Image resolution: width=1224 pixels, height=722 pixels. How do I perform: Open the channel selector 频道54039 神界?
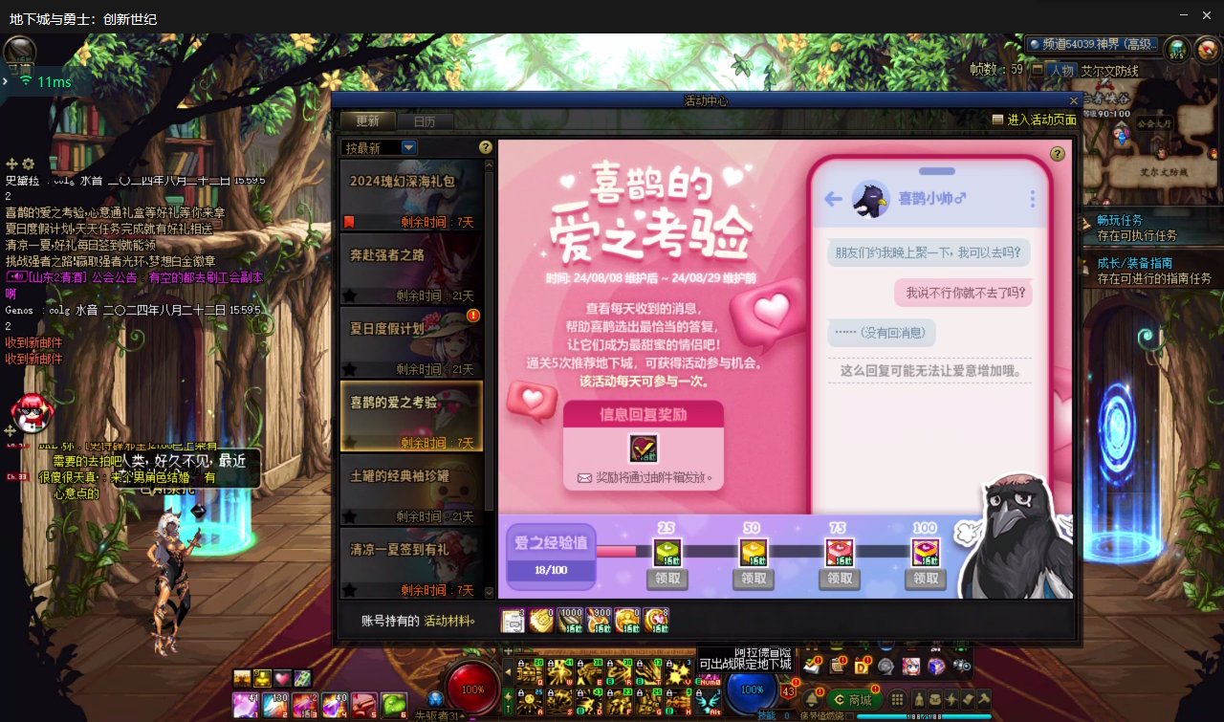[1092, 44]
